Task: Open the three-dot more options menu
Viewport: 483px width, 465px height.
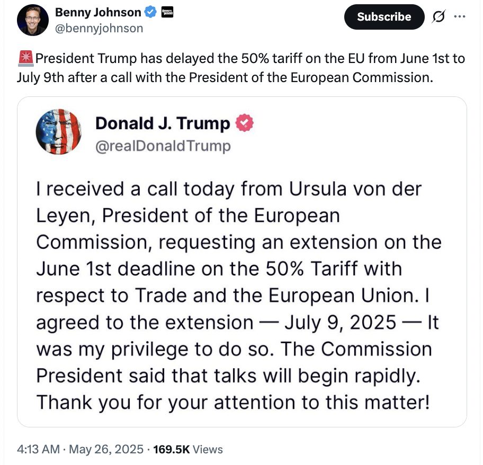Action: (460, 17)
